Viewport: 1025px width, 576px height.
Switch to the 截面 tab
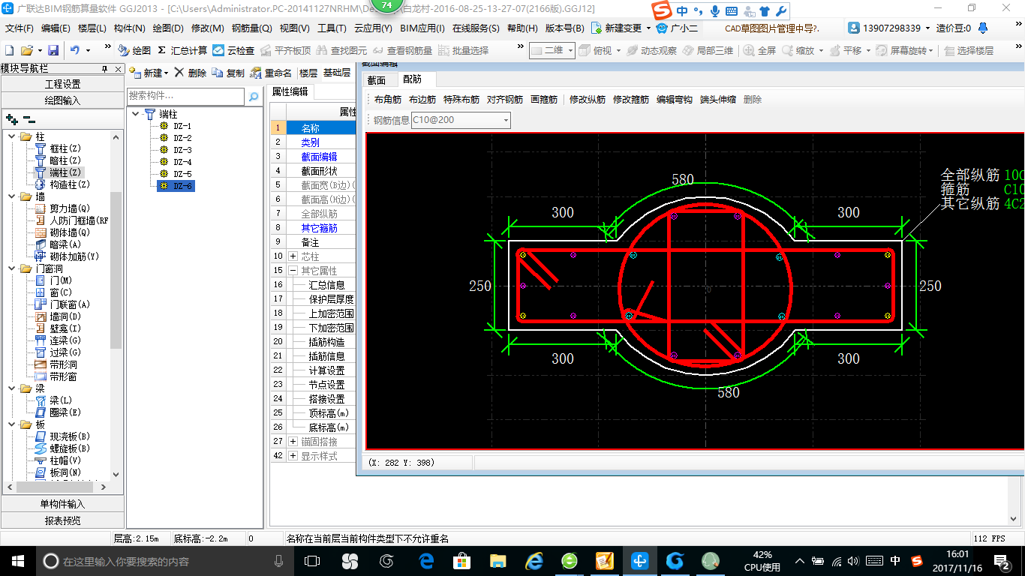pyautogui.click(x=377, y=79)
